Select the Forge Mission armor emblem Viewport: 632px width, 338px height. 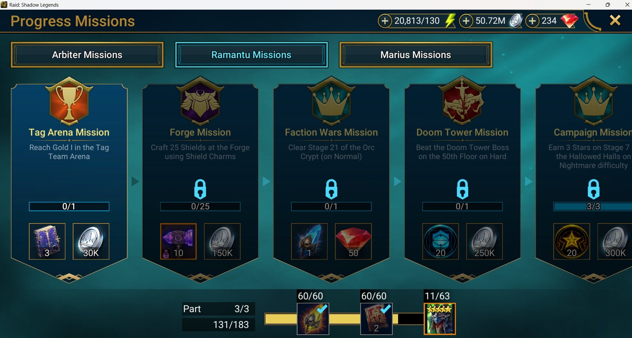(200, 101)
